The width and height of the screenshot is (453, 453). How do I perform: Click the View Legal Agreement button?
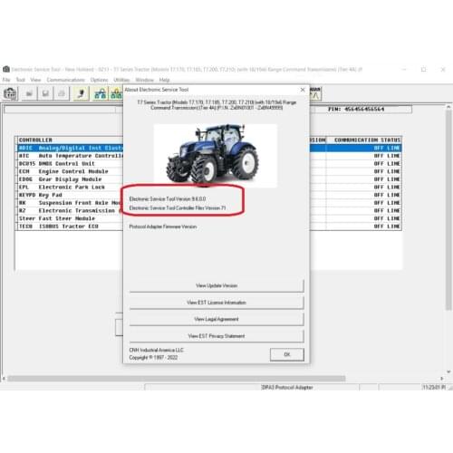coord(217,319)
